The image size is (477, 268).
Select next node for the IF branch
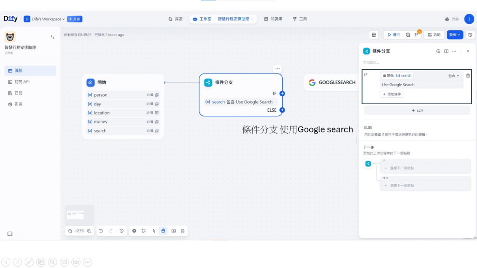[425, 168]
